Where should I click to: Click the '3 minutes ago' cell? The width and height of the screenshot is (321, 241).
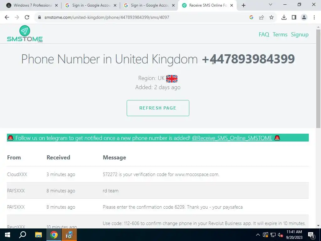point(61,174)
